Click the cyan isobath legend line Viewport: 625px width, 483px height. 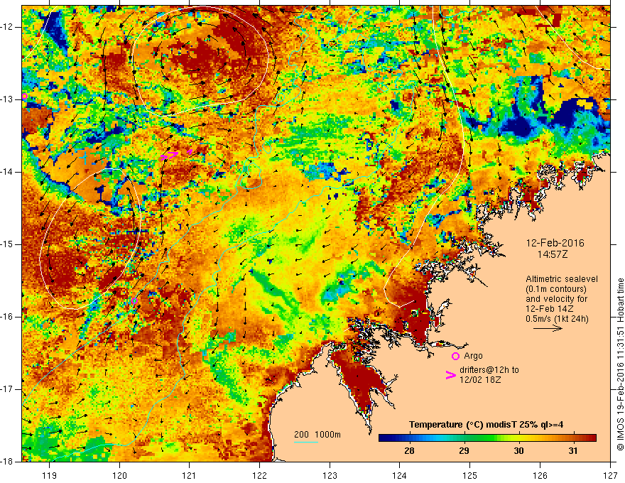pos(305,442)
